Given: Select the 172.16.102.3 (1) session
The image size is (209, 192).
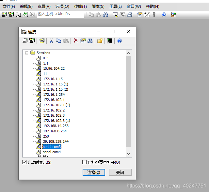Looking at the screenshot, I should coord(56,121).
